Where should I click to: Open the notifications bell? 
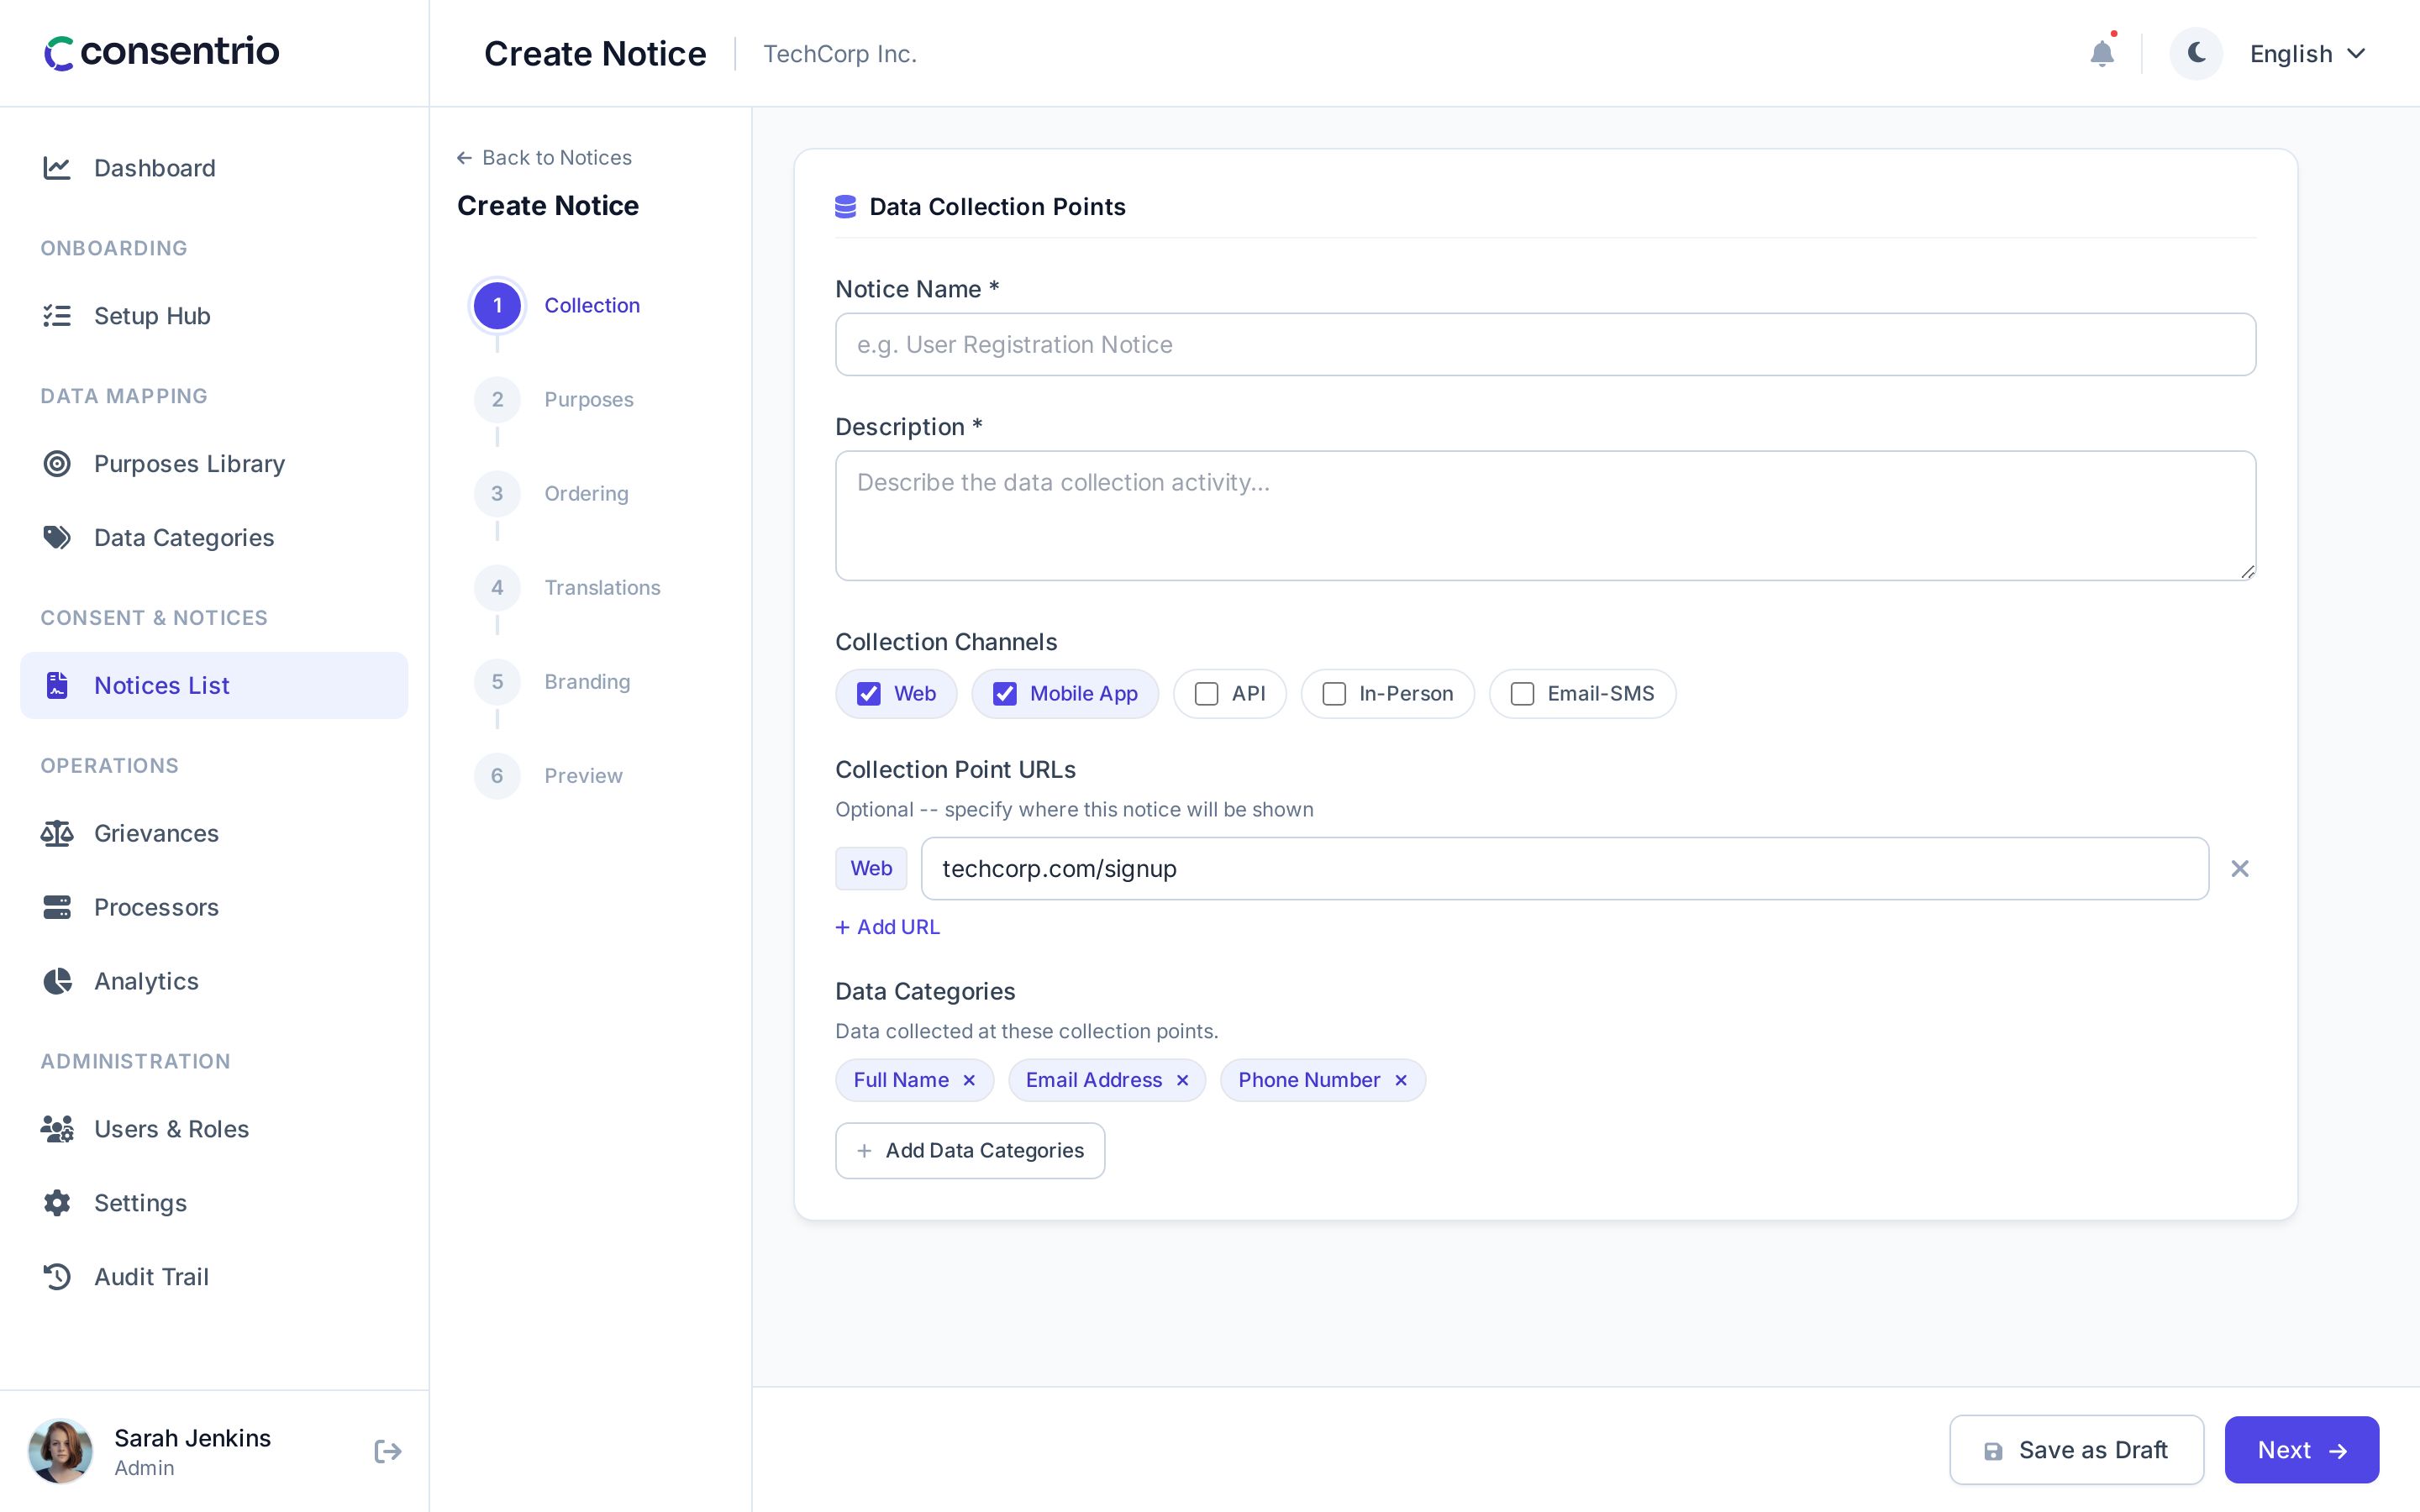tap(2102, 53)
